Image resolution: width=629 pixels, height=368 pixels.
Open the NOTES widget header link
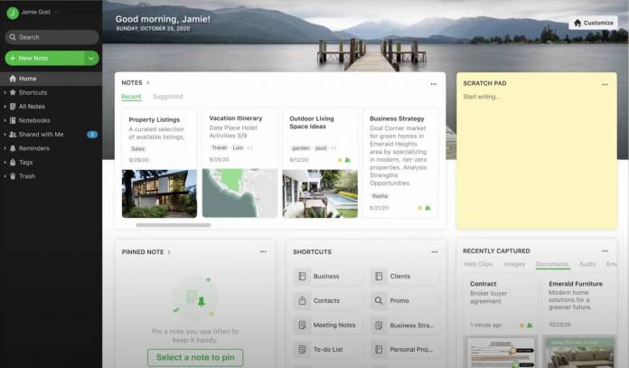(136, 82)
